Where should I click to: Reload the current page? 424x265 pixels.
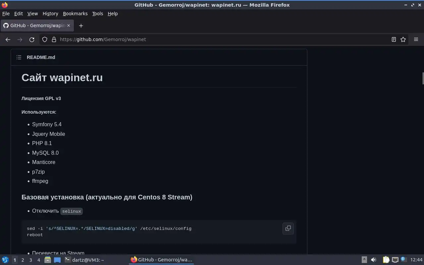pos(32,39)
